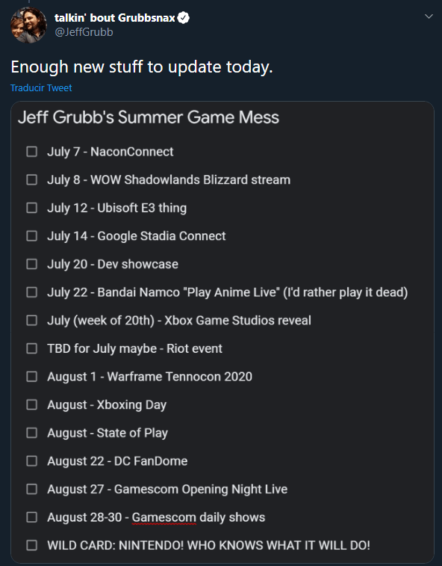Image resolution: width=442 pixels, height=566 pixels.
Task: Check the July 12 Ubisoft E3 thing box
Action: pyautogui.click(x=31, y=208)
